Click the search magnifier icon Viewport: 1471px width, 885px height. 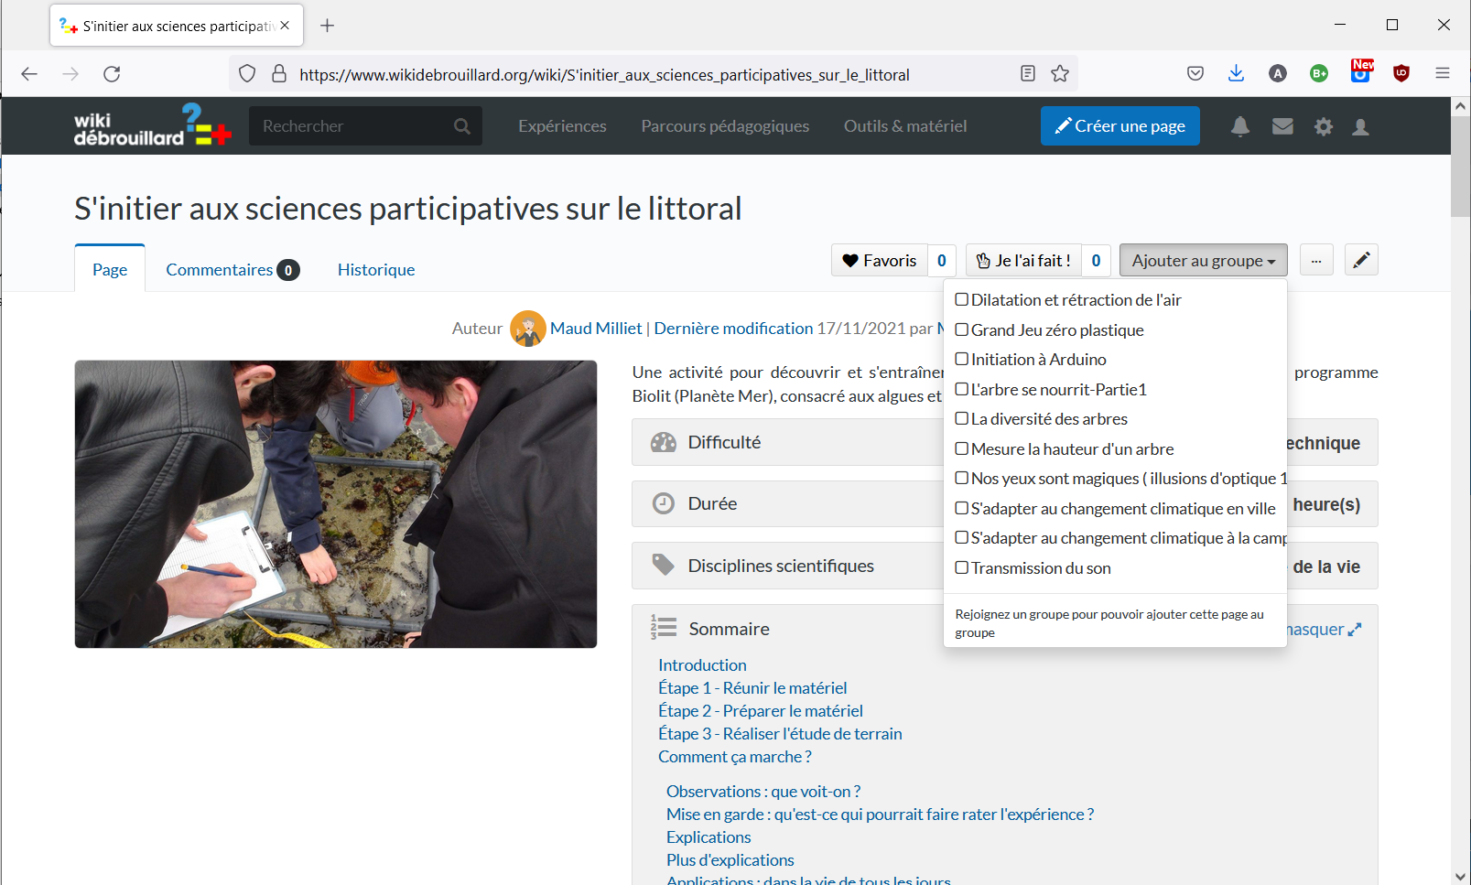tap(462, 126)
